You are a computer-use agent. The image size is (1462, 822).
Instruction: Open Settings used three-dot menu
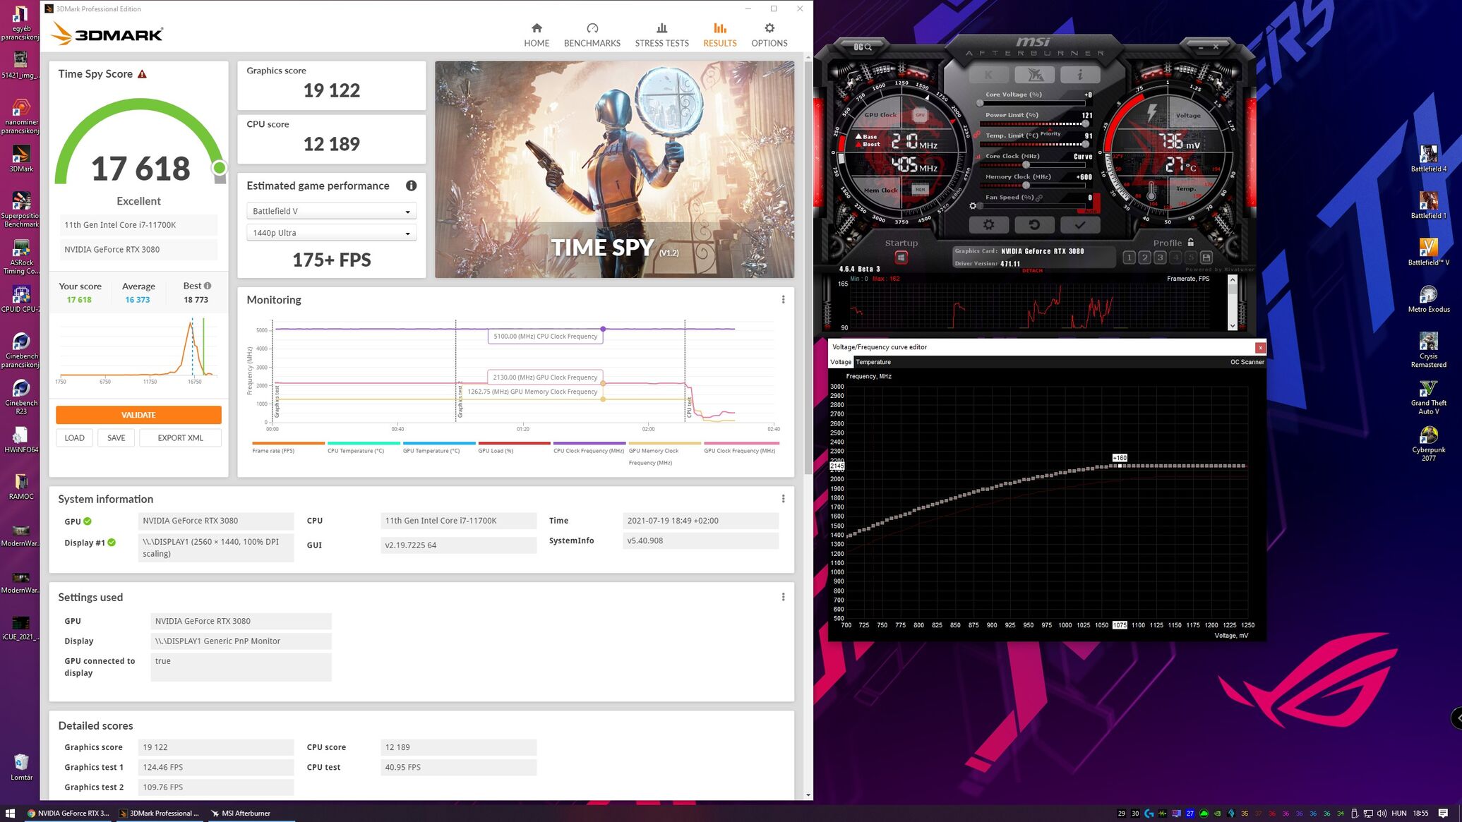783,597
